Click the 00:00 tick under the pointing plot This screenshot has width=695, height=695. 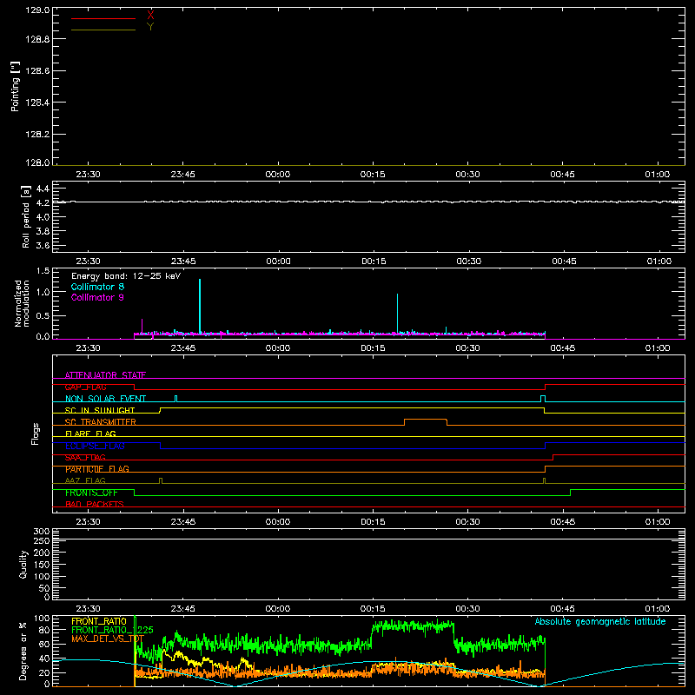[x=277, y=175]
